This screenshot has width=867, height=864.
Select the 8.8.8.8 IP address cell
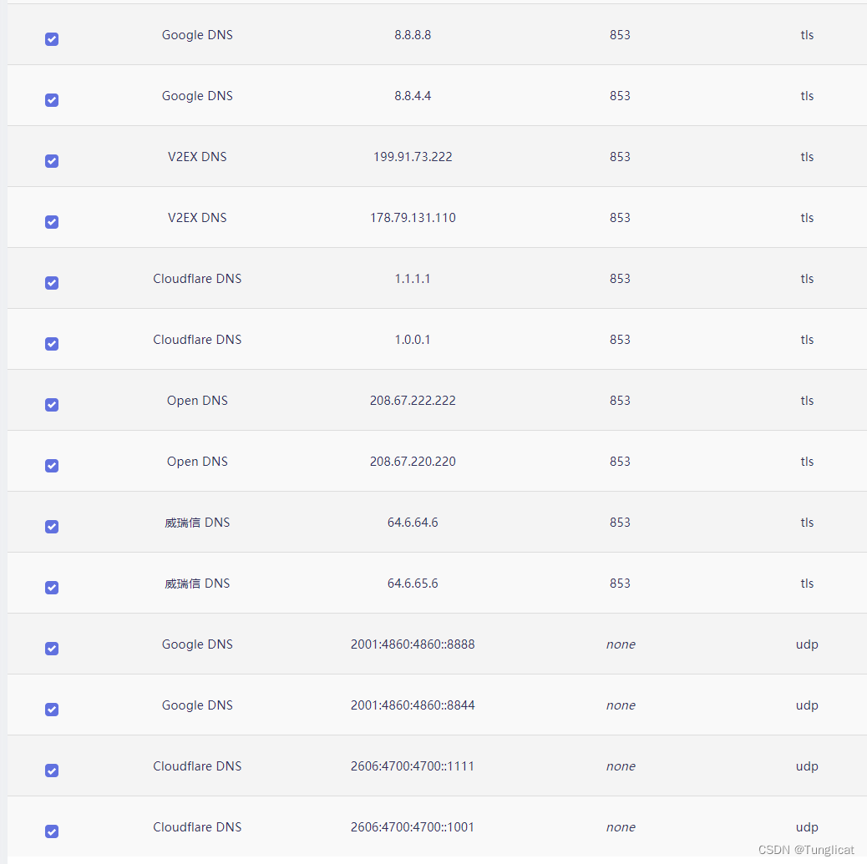coord(413,35)
